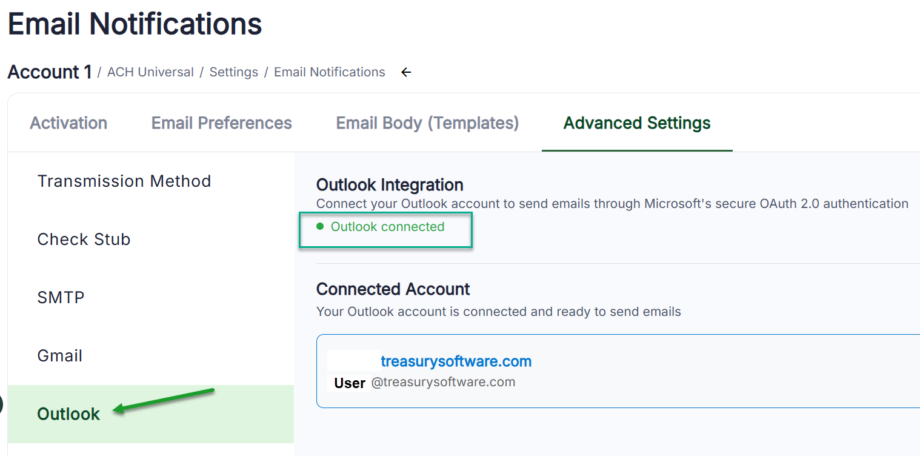Click the back arrow beside the breadcrumb

pos(406,73)
